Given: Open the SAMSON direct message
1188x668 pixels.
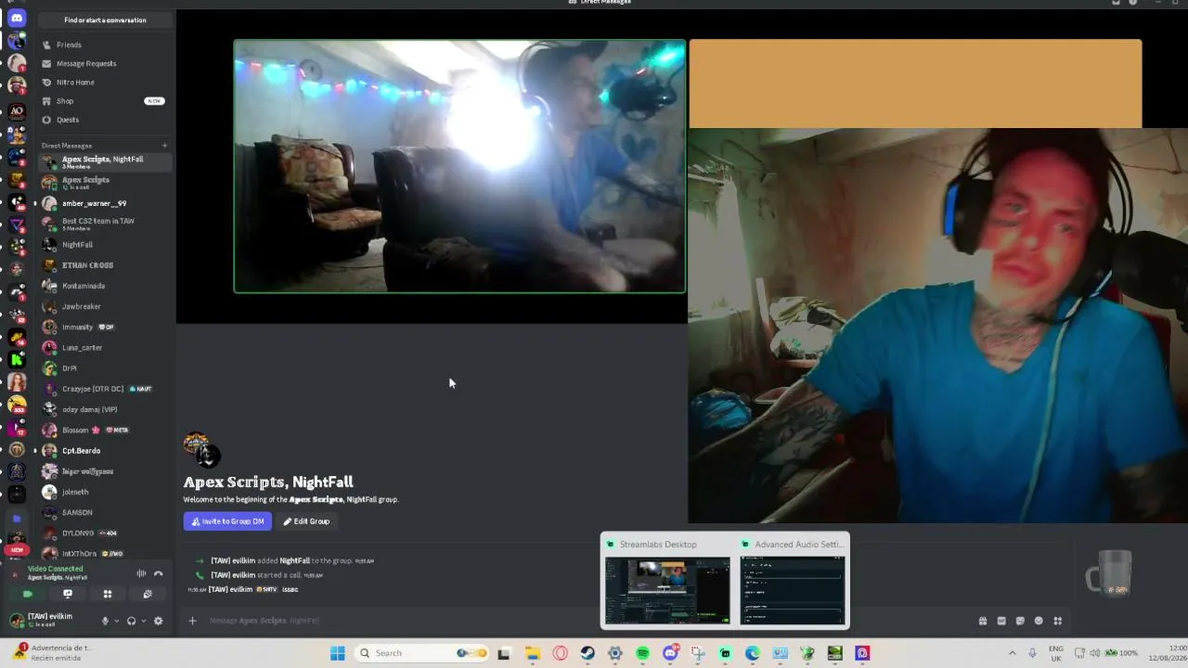Looking at the screenshot, I should [x=104, y=512].
